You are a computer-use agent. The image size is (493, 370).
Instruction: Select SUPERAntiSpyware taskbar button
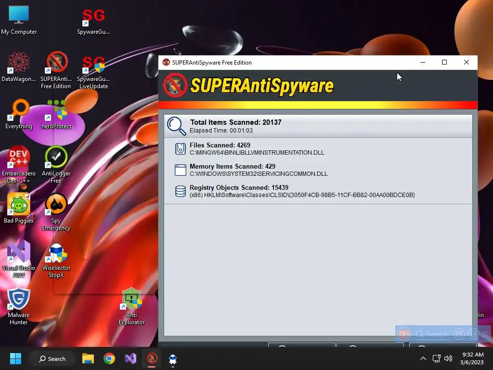[x=152, y=358]
